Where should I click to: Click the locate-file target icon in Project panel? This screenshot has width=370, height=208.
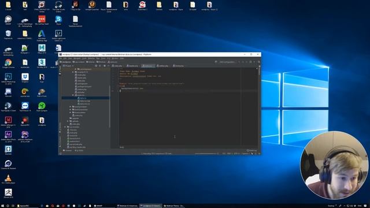(x=96, y=66)
